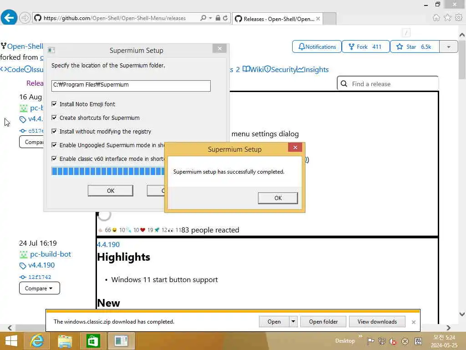Image resolution: width=466 pixels, height=350 pixels.
Task: Toggle Enable classic v60 interface mode checkbox
Action: (54, 159)
